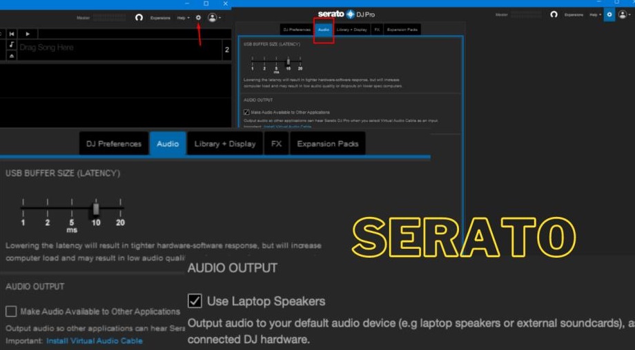Click the highlighted blue gear icon in the right window
Viewport: 635px width, 350px height.
coord(609,14)
